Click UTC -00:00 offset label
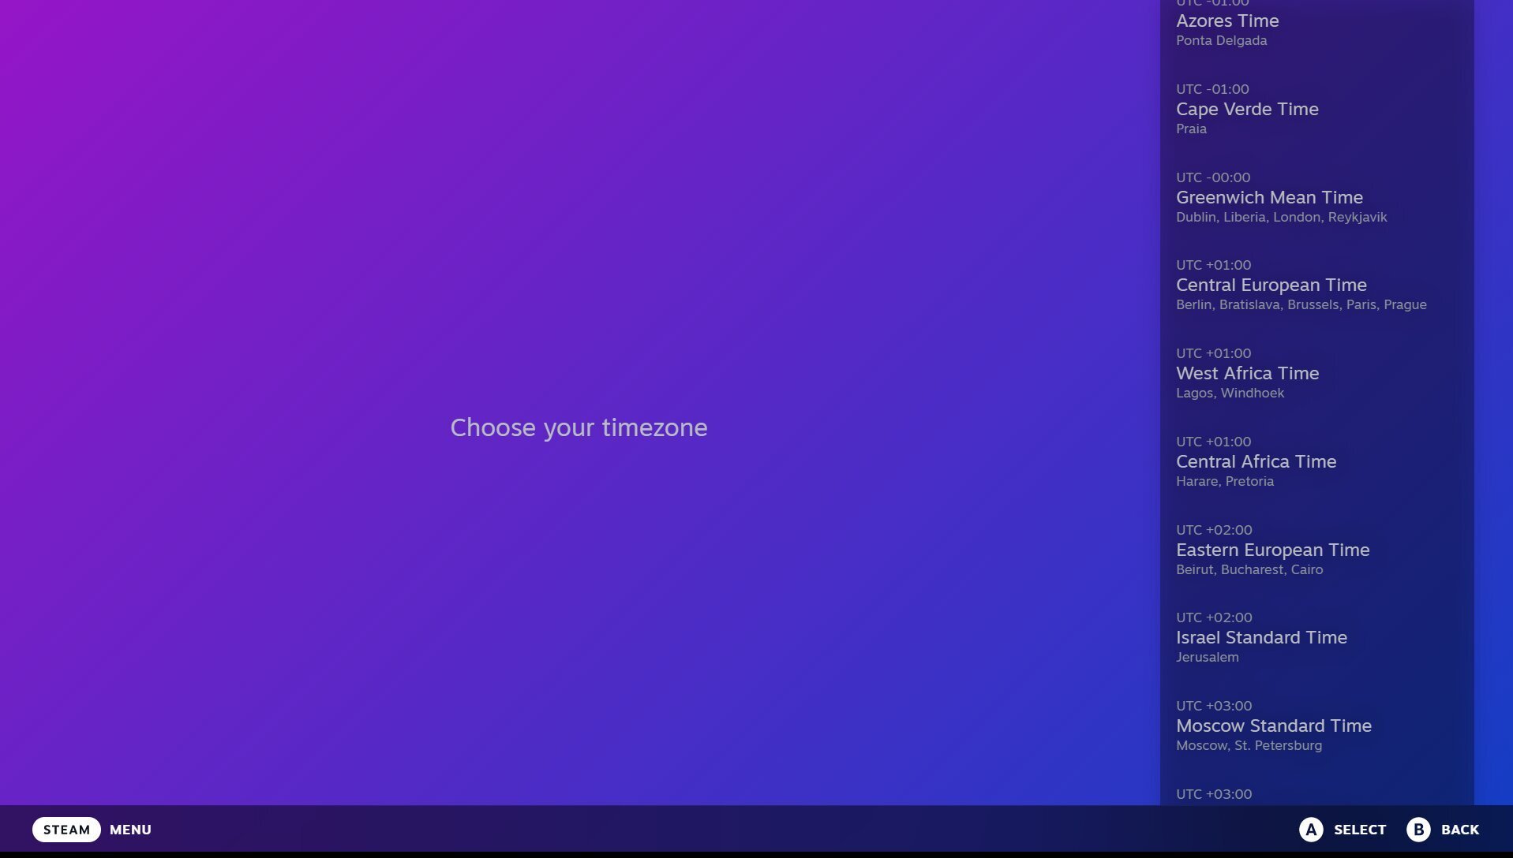 pos(1213,177)
